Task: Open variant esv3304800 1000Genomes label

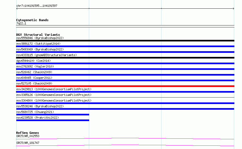Action: click(x=54, y=101)
